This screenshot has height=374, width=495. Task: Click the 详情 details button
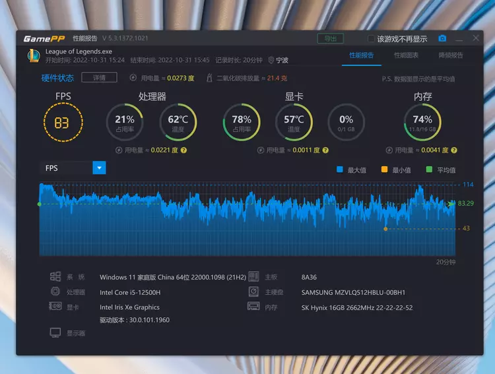click(99, 78)
